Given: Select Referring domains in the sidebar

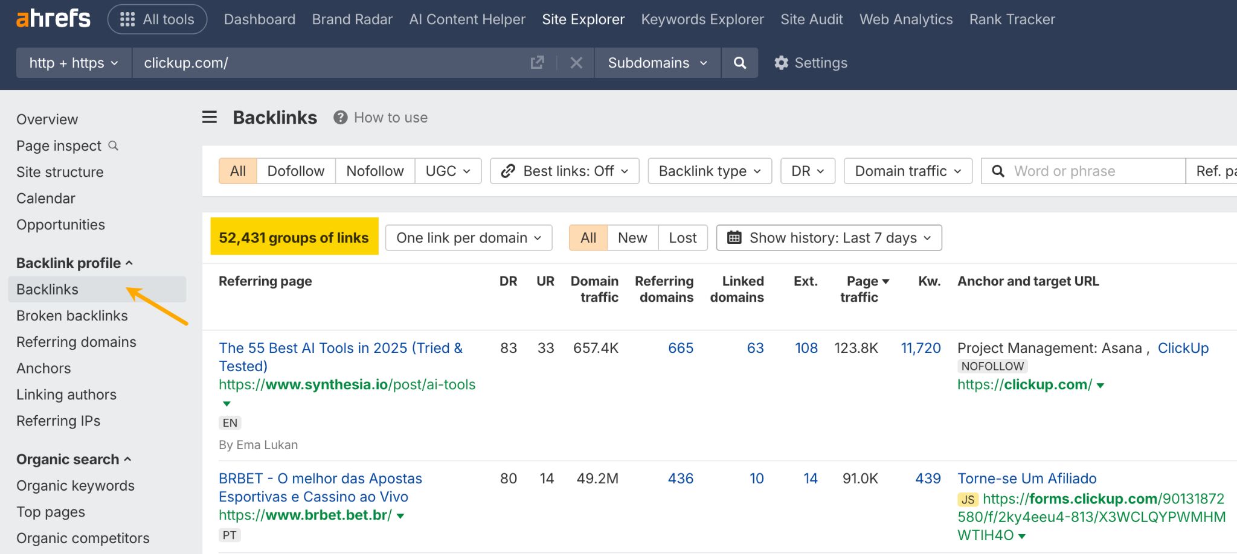Looking at the screenshot, I should (x=76, y=342).
